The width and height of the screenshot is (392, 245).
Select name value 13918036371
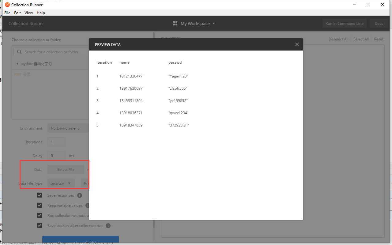tap(131, 113)
